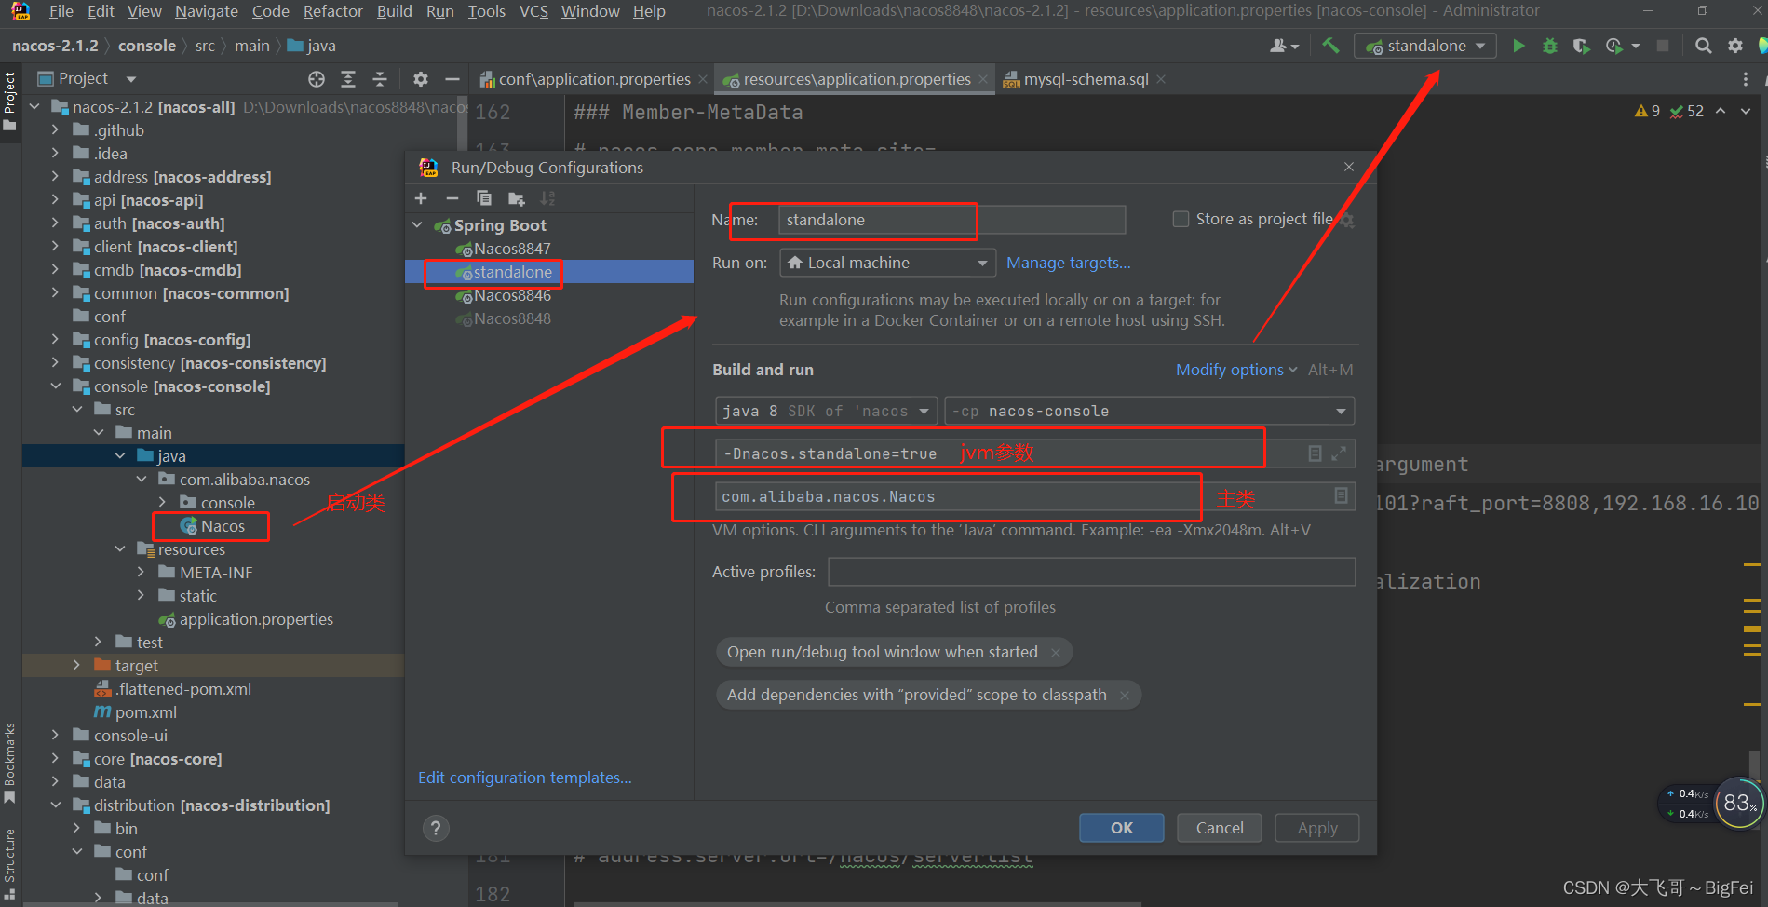
Task: Open Bookmarks tool window tab
Action: [x=10, y=762]
